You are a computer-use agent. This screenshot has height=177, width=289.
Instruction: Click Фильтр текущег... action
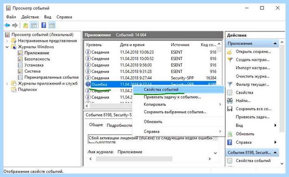[252, 85]
